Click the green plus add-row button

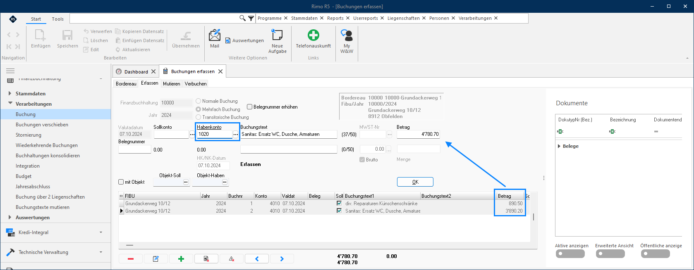tap(181, 259)
